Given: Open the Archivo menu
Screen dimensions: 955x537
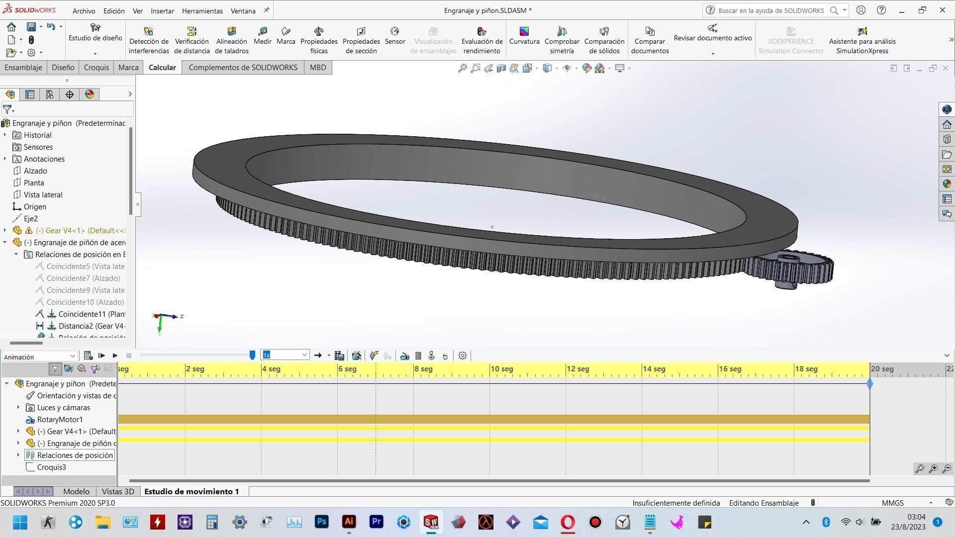Looking at the screenshot, I should (84, 10).
